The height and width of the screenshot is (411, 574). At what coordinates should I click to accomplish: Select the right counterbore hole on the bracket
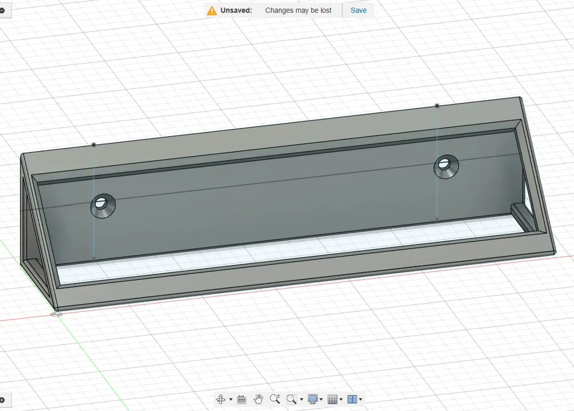[x=447, y=166]
